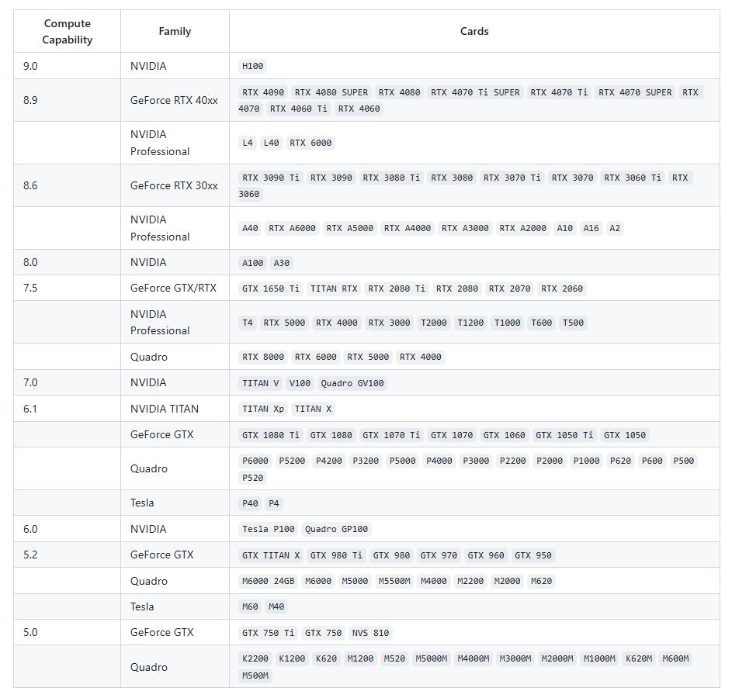The width and height of the screenshot is (732, 698).
Task: Click the NVS 810 tag
Action: [370, 633]
